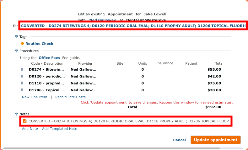The height and width of the screenshot is (150, 248).
Task: Click the Update appointment button
Action: point(216,140)
